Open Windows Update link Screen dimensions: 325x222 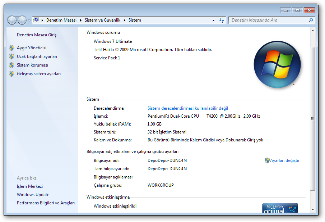[x=33, y=195]
